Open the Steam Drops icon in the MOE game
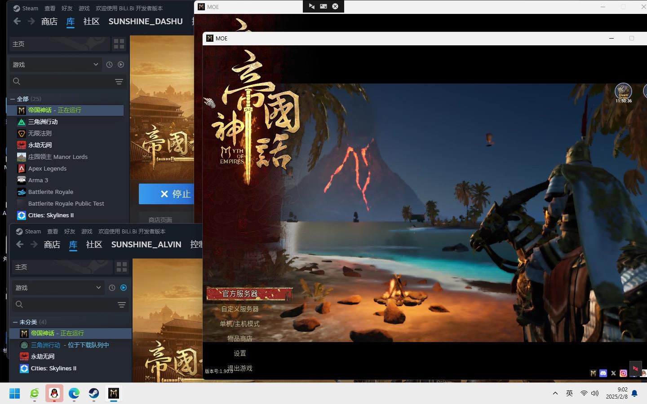The height and width of the screenshot is (404, 647). (x=623, y=93)
